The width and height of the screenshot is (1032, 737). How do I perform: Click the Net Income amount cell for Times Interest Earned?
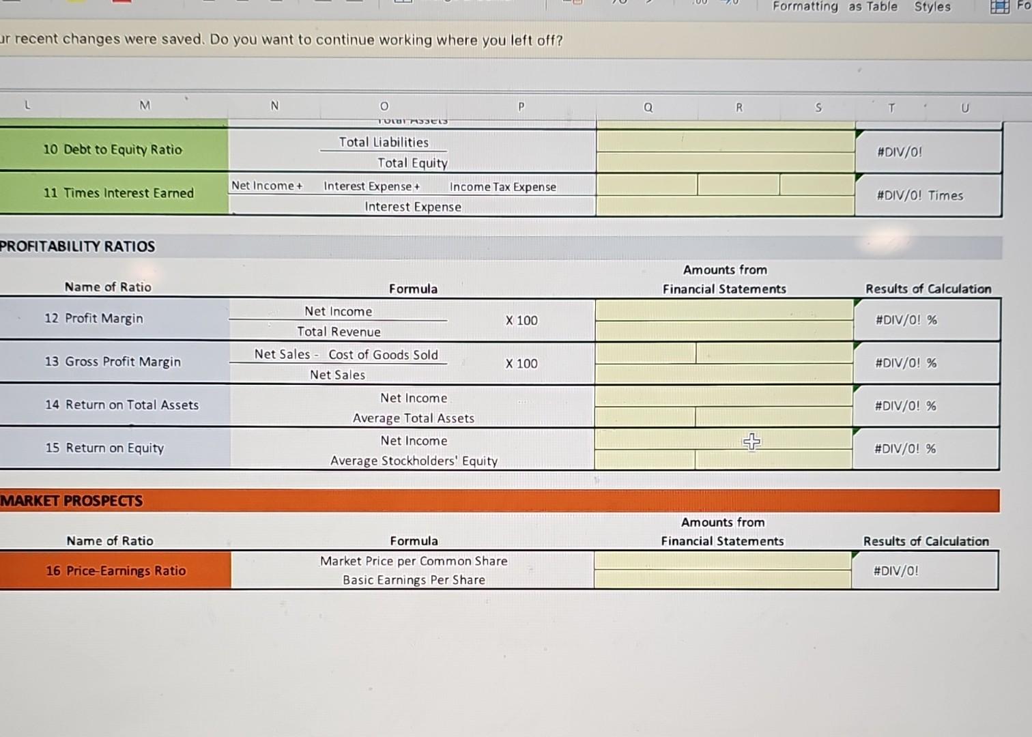coord(647,185)
